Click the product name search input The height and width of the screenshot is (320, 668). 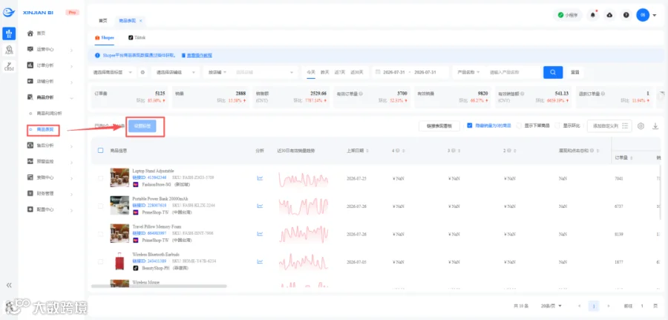(x=512, y=73)
